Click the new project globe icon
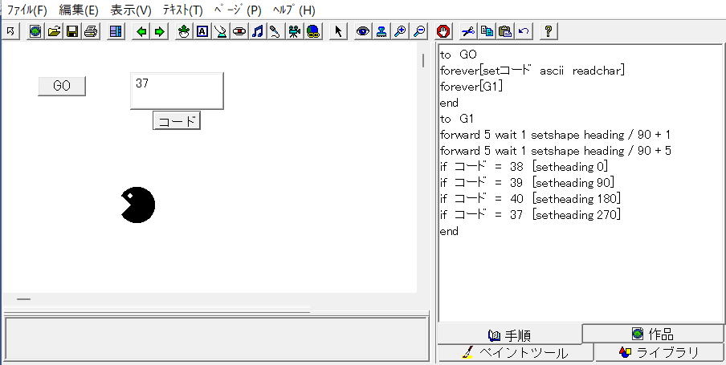This screenshot has height=365, width=726. click(35, 31)
